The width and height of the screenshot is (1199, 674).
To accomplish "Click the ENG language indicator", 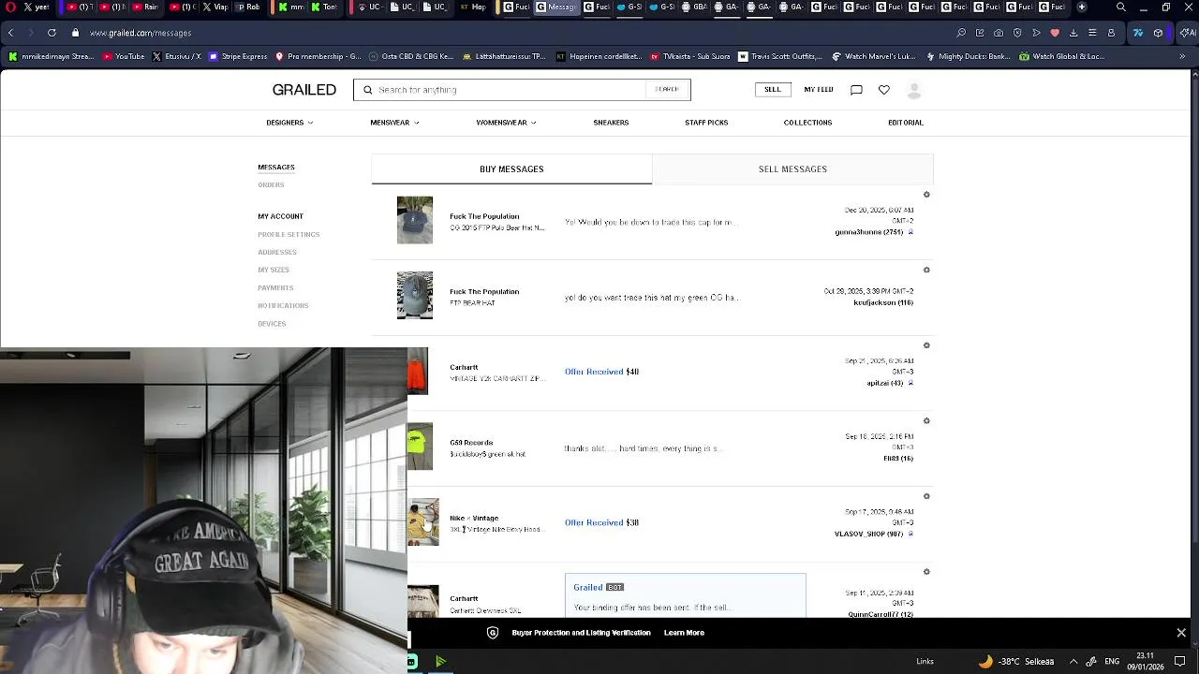I will pyautogui.click(x=1112, y=661).
